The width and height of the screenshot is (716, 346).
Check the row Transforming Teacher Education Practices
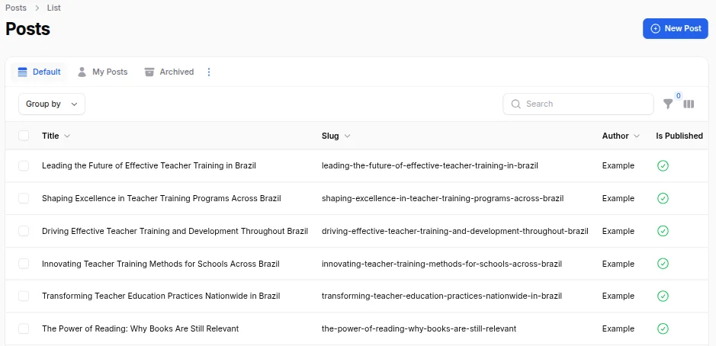[24, 296]
